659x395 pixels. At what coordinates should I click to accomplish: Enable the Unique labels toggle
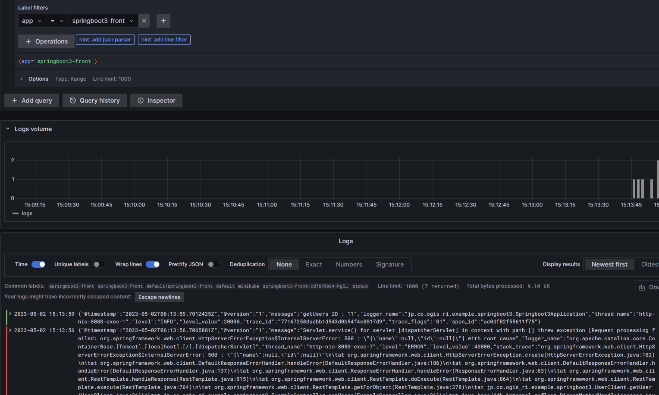[x=99, y=264]
